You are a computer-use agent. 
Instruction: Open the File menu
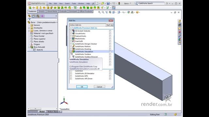(x=50, y=4)
